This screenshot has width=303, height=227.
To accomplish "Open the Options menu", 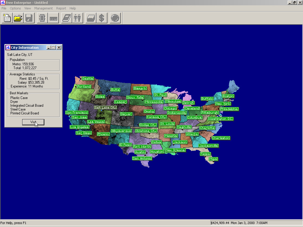I will [15, 8].
